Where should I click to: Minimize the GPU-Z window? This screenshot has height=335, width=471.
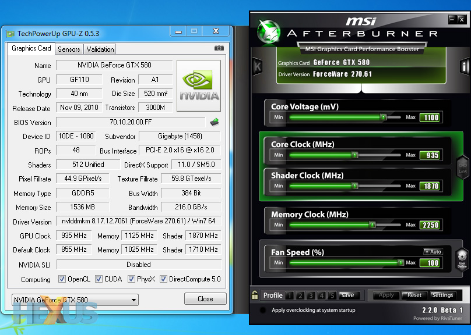click(x=178, y=31)
